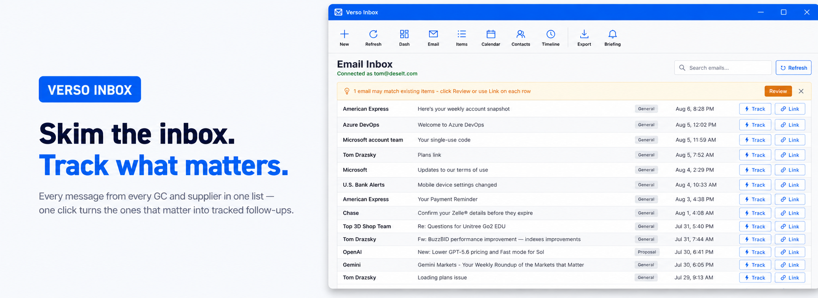The image size is (818, 298).
Task: Link the weekly account snapshot email
Action: coord(790,109)
